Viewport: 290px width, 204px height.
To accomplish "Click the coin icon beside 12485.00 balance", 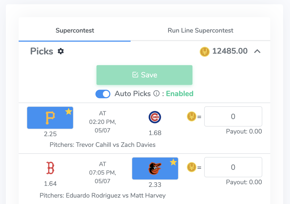I will coord(204,52).
